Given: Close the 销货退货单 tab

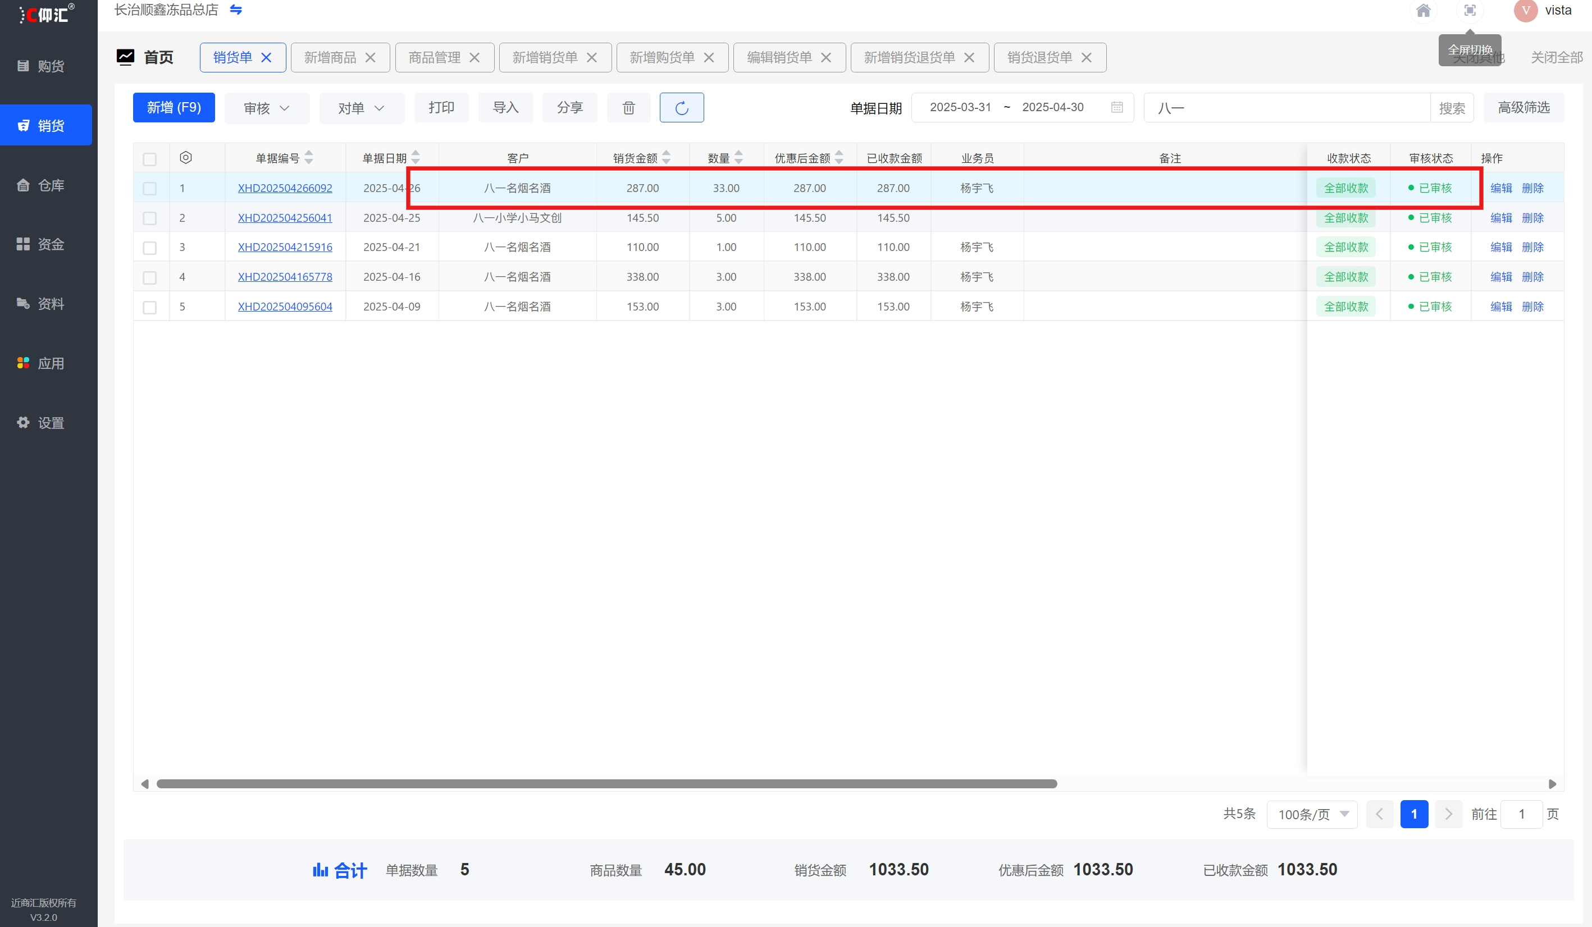Looking at the screenshot, I should [1086, 57].
